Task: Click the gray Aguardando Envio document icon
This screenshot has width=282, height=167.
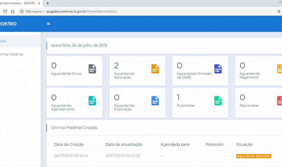Action: coord(92,69)
